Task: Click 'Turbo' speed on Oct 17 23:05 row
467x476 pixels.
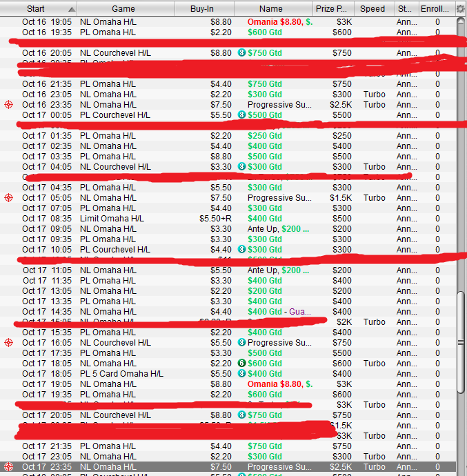Action: (375, 457)
